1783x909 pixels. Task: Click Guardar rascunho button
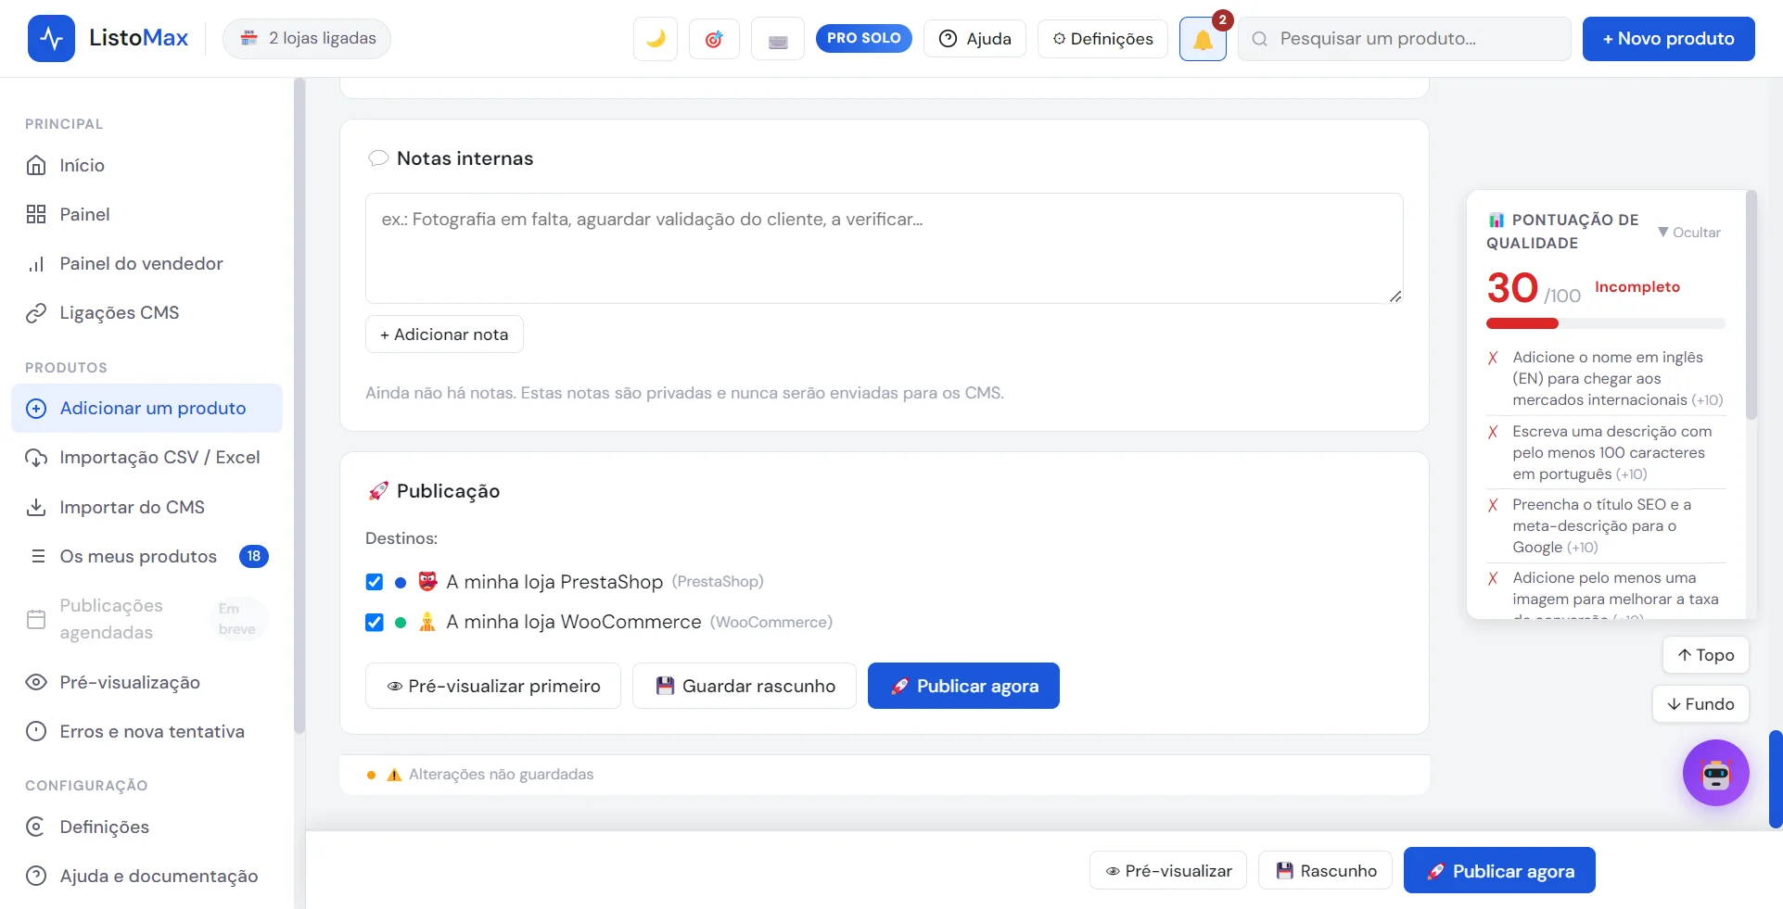pos(745,686)
